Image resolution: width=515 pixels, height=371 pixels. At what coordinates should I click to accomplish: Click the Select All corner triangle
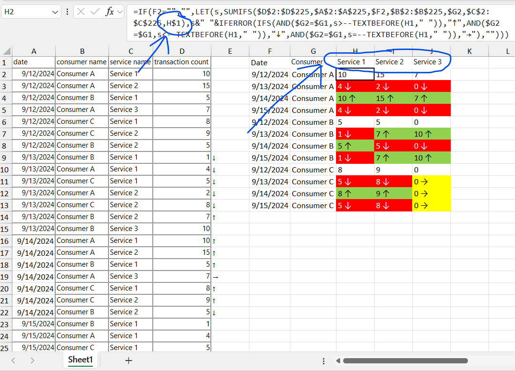(x=7, y=51)
